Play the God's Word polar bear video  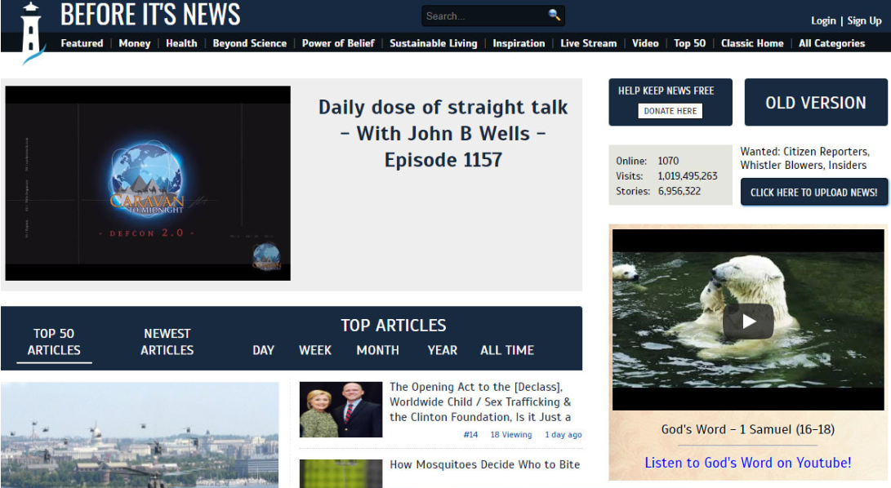point(748,321)
